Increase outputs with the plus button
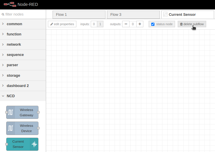The image size is (215, 152). (x=140, y=24)
